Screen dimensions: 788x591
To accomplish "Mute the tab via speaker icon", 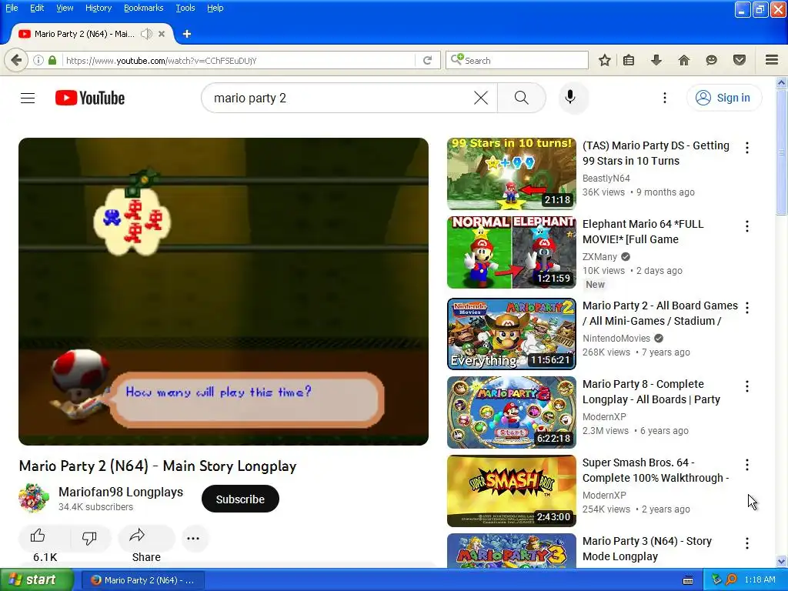I will pyautogui.click(x=146, y=34).
